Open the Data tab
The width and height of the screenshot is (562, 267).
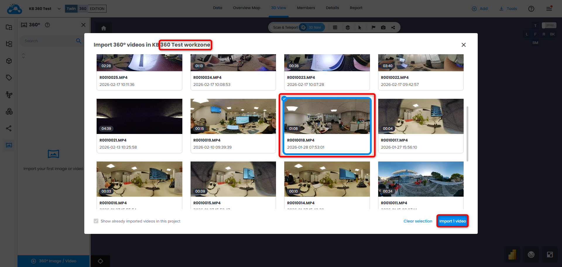click(217, 8)
